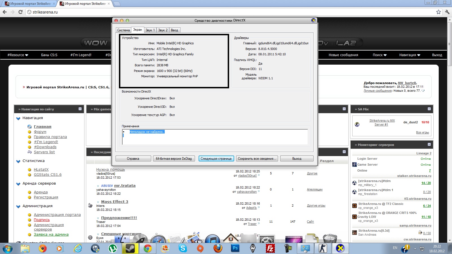The height and width of the screenshot is (254, 452).
Task: Click the 'Личные сообщения' link
Action: 377,91
